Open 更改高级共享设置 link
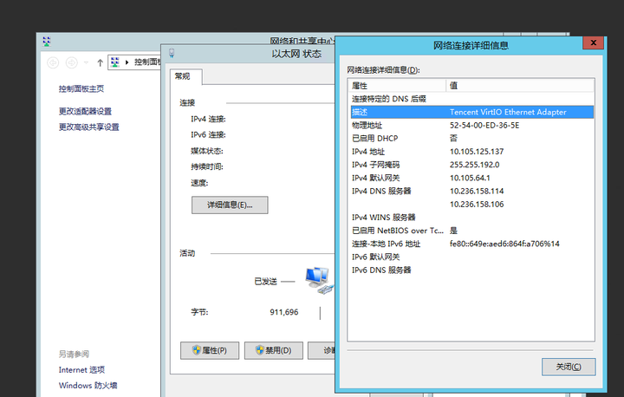This screenshot has width=624, height=397. point(88,127)
